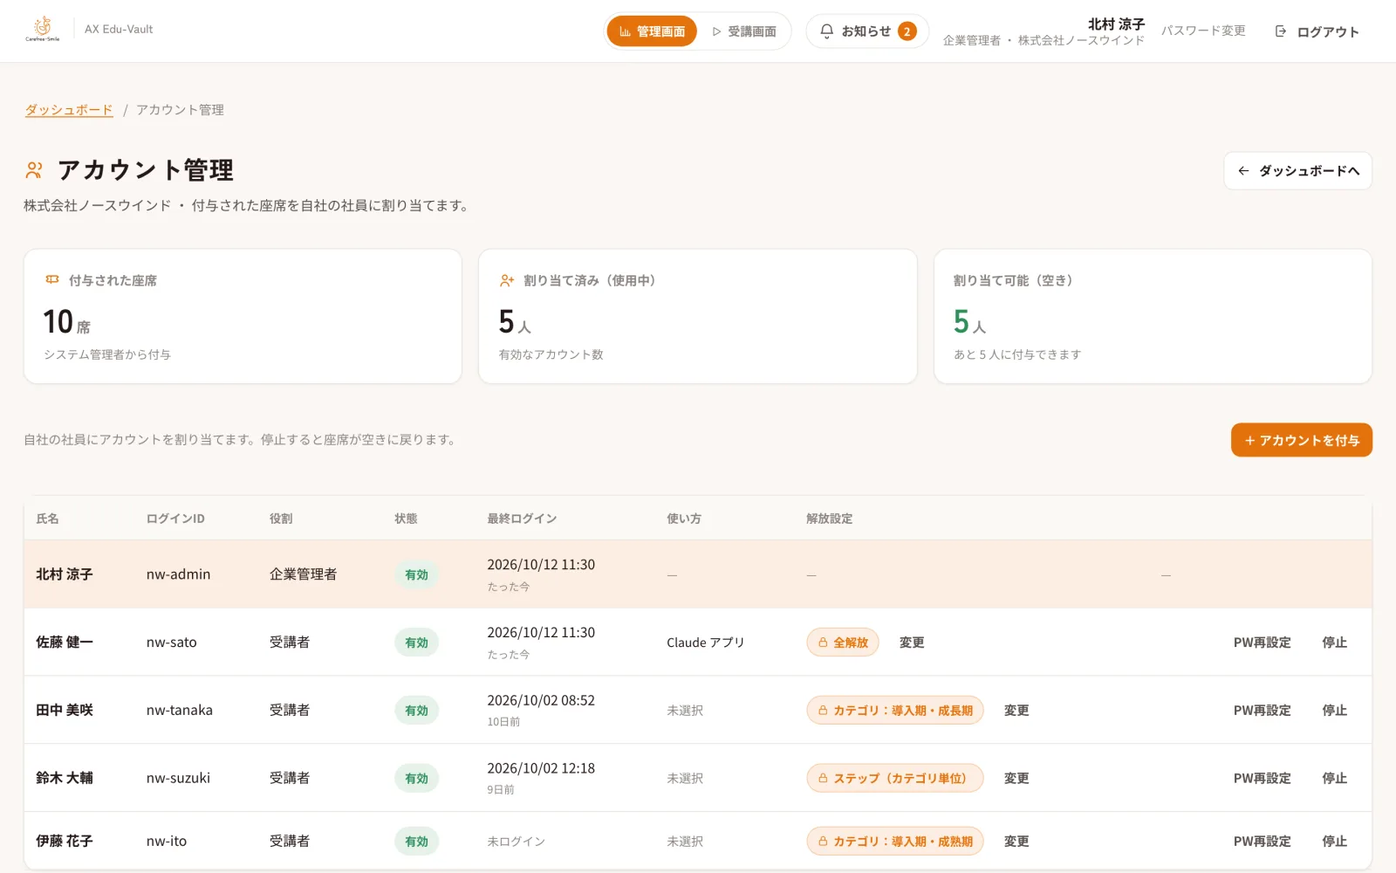1396x873 pixels.
Task: Click 変更 for 佐藤 健一
Action: tap(912, 643)
